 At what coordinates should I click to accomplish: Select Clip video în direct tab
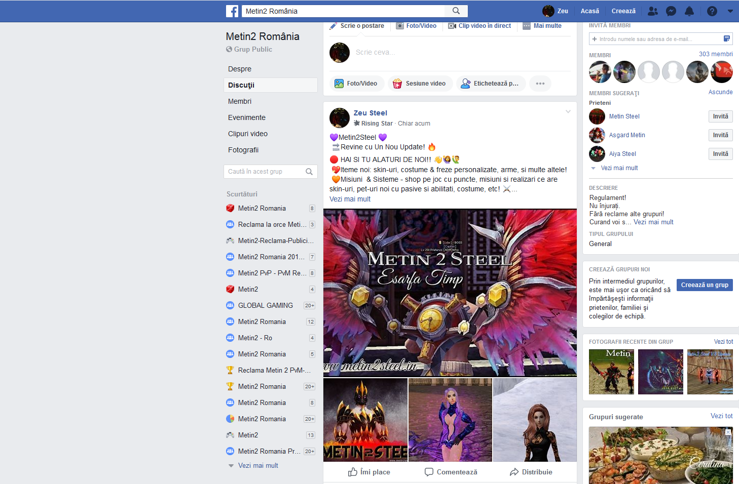tap(479, 26)
